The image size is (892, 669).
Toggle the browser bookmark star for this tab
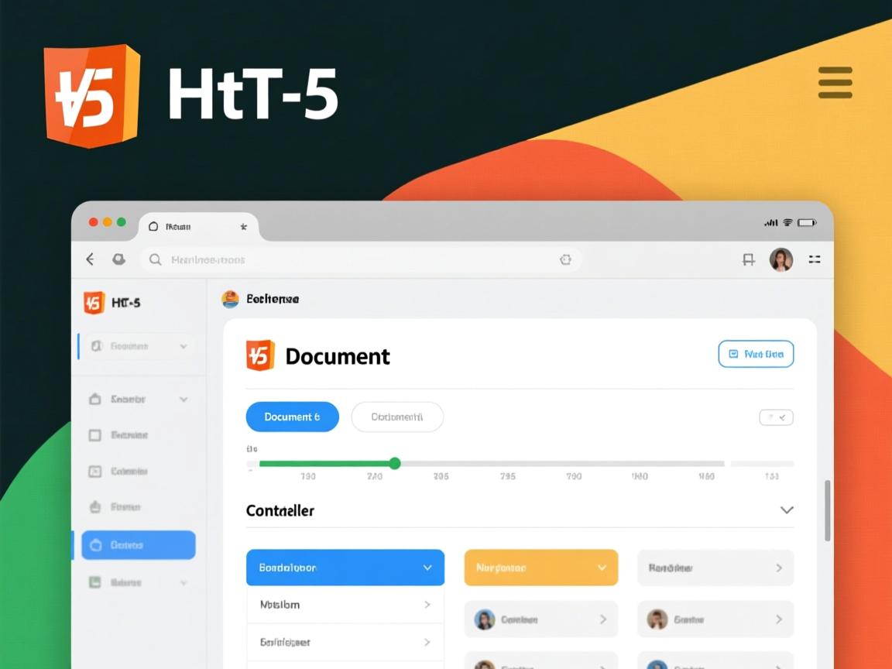(x=243, y=226)
